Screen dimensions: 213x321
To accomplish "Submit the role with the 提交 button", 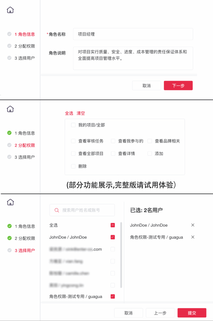I will click(x=192, y=313).
